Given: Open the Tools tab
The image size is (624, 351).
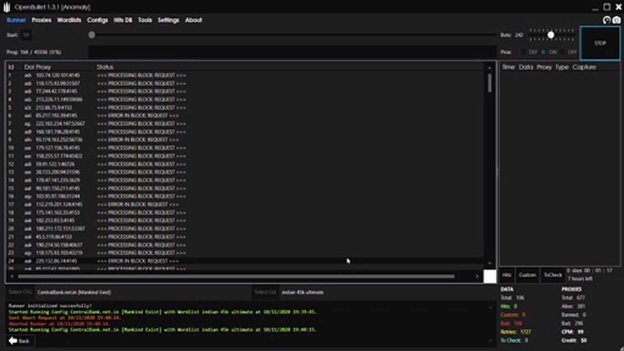Looking at the screenshot, I should click(x=145, y=20).
